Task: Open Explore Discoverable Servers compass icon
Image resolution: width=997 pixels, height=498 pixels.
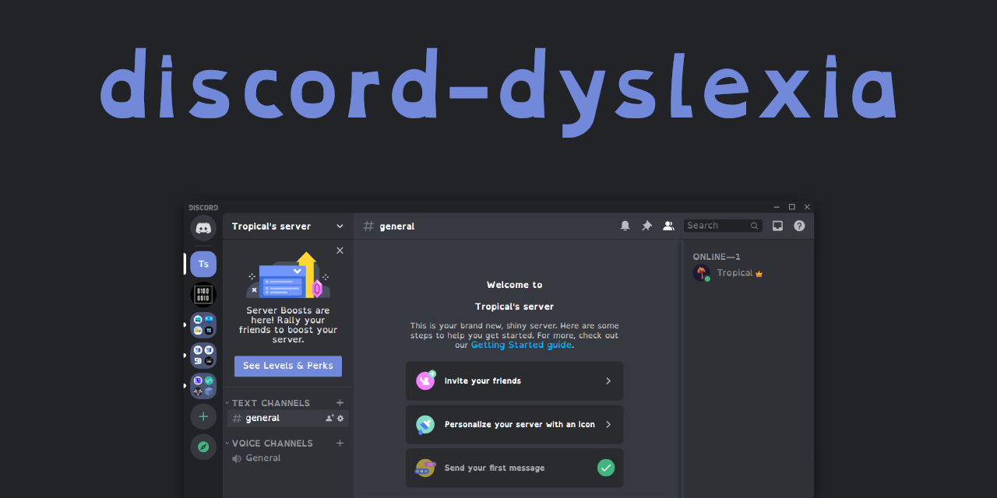Action: (x=203, y=447)
